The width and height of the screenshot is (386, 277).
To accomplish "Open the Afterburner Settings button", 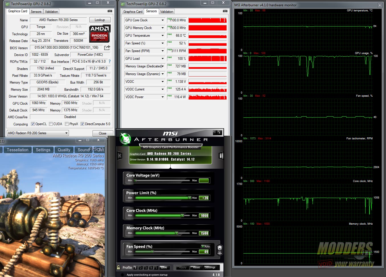I will (x=210, y=268).
